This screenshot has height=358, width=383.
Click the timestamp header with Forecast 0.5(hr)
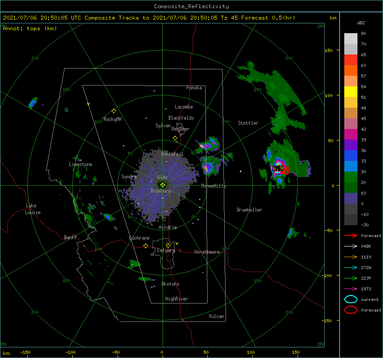149,18
